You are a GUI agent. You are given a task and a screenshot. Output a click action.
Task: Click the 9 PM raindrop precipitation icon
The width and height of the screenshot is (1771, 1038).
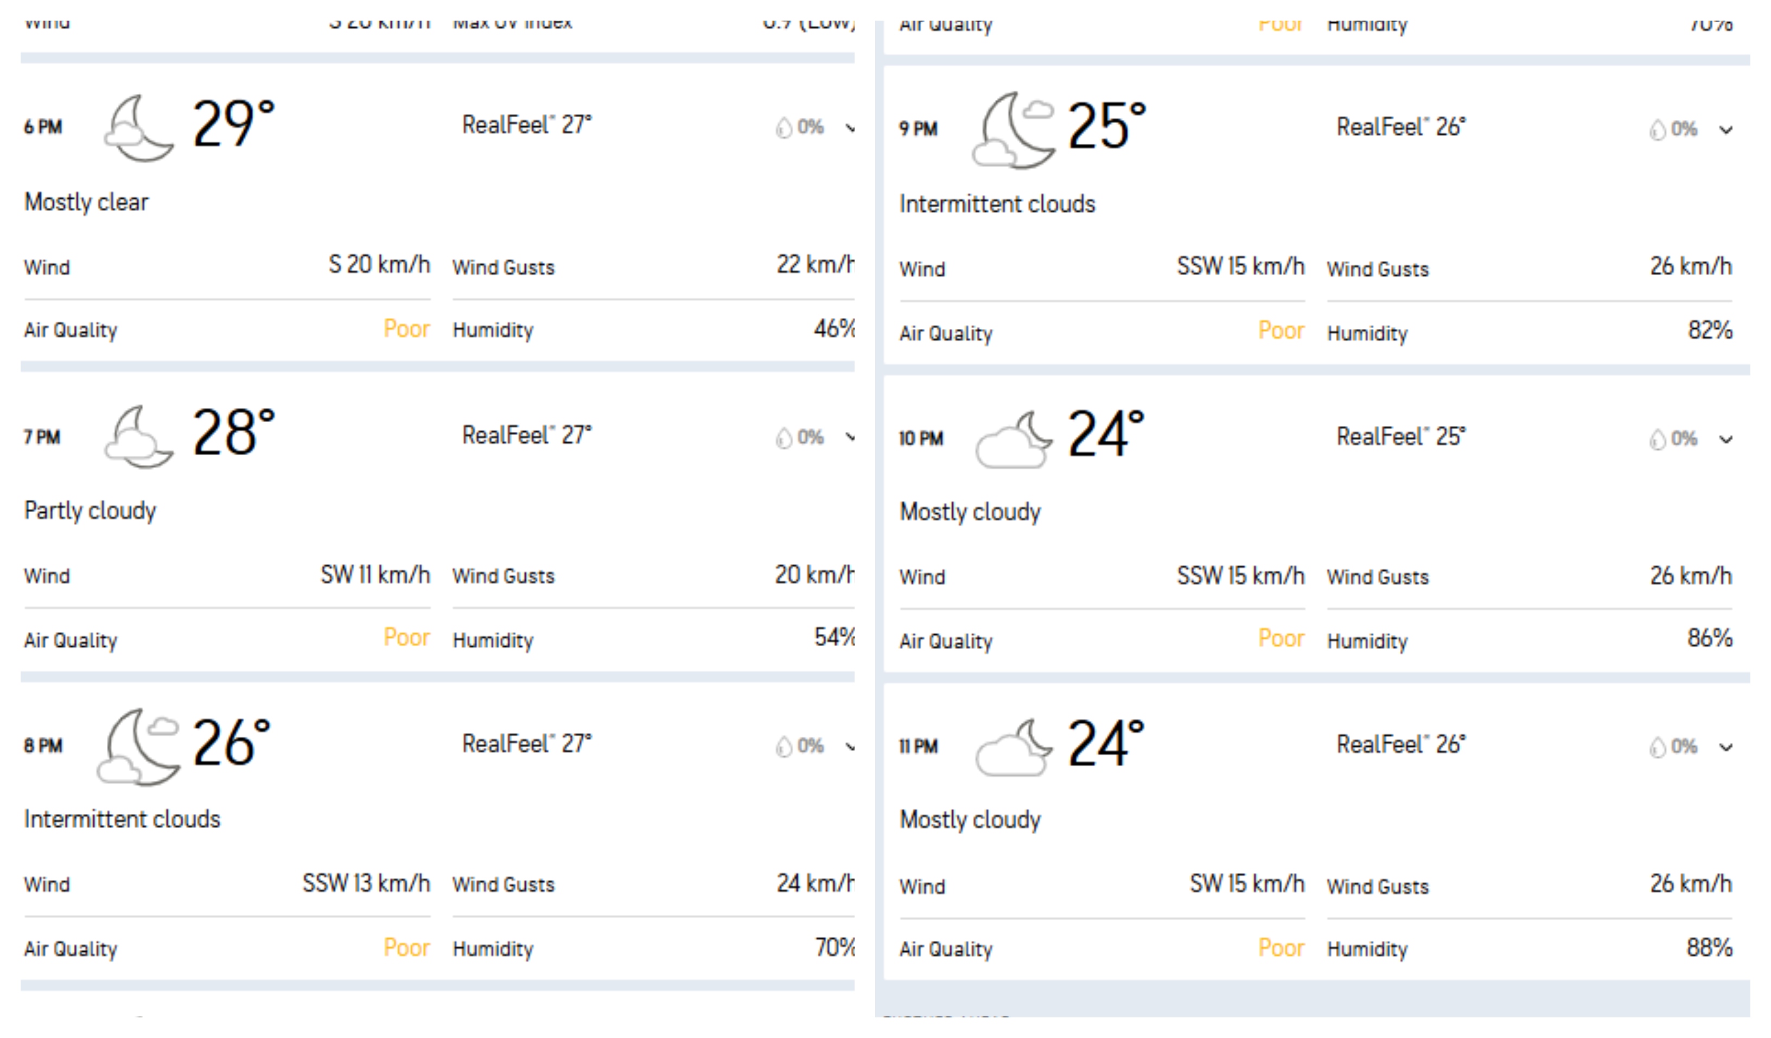pos(1657,130)
